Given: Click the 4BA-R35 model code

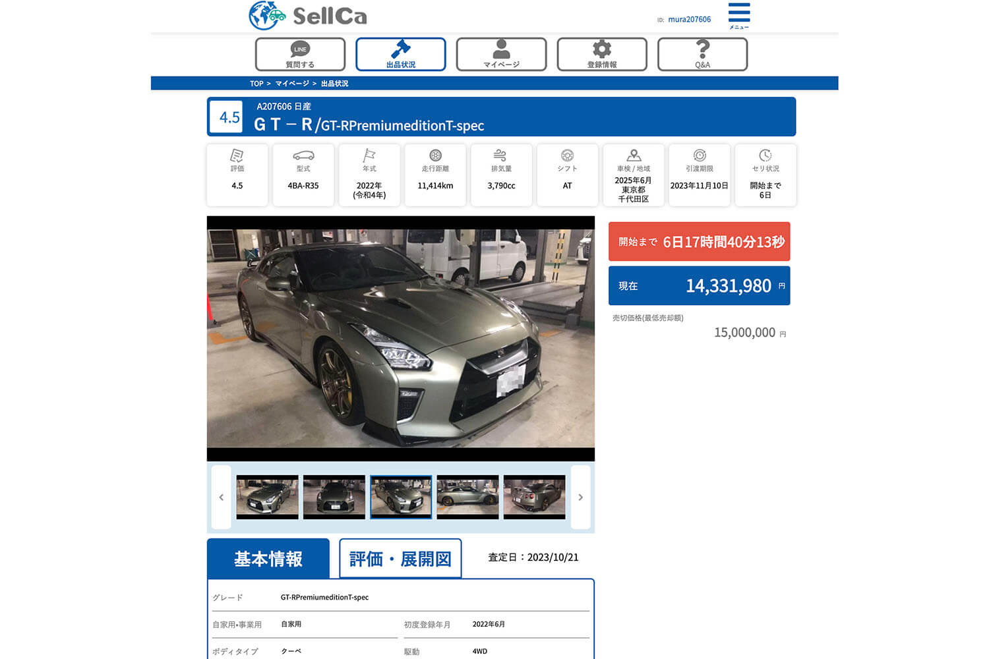Looking at the screenshot, I should point(303,186).
